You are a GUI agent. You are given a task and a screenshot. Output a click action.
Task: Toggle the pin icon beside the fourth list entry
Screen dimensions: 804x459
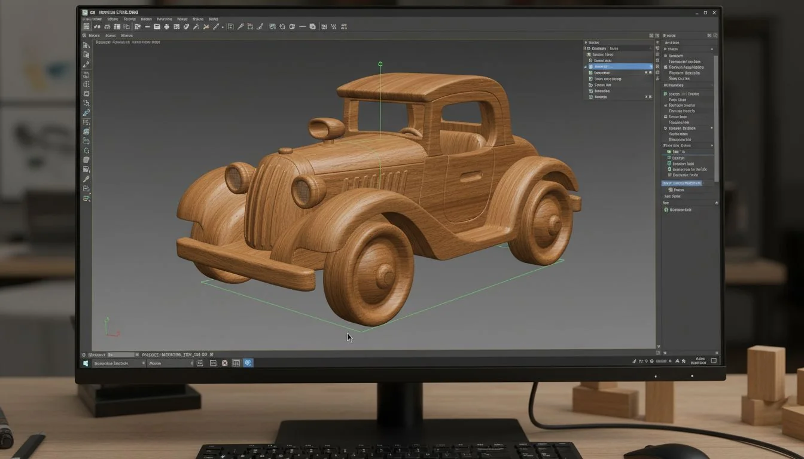point(647,72)
